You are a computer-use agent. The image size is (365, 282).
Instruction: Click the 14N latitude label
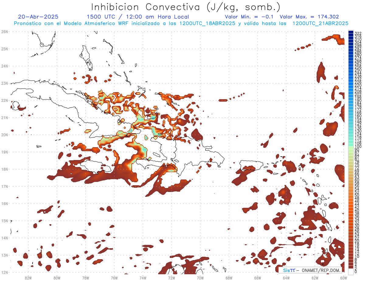(x=5, y=238)
